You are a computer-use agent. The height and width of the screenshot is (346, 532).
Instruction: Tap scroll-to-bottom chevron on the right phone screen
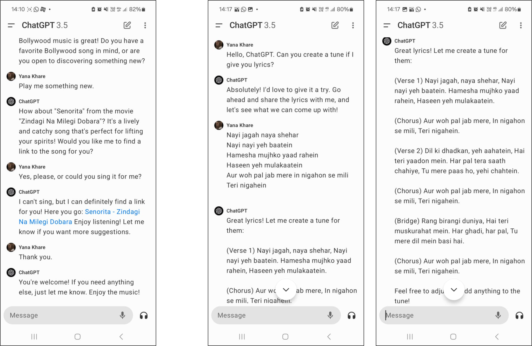click(454, 290)
